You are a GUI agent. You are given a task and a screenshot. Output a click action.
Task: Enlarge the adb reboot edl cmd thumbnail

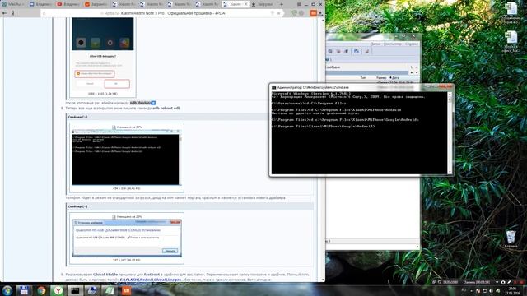click(x=126, y=157)
